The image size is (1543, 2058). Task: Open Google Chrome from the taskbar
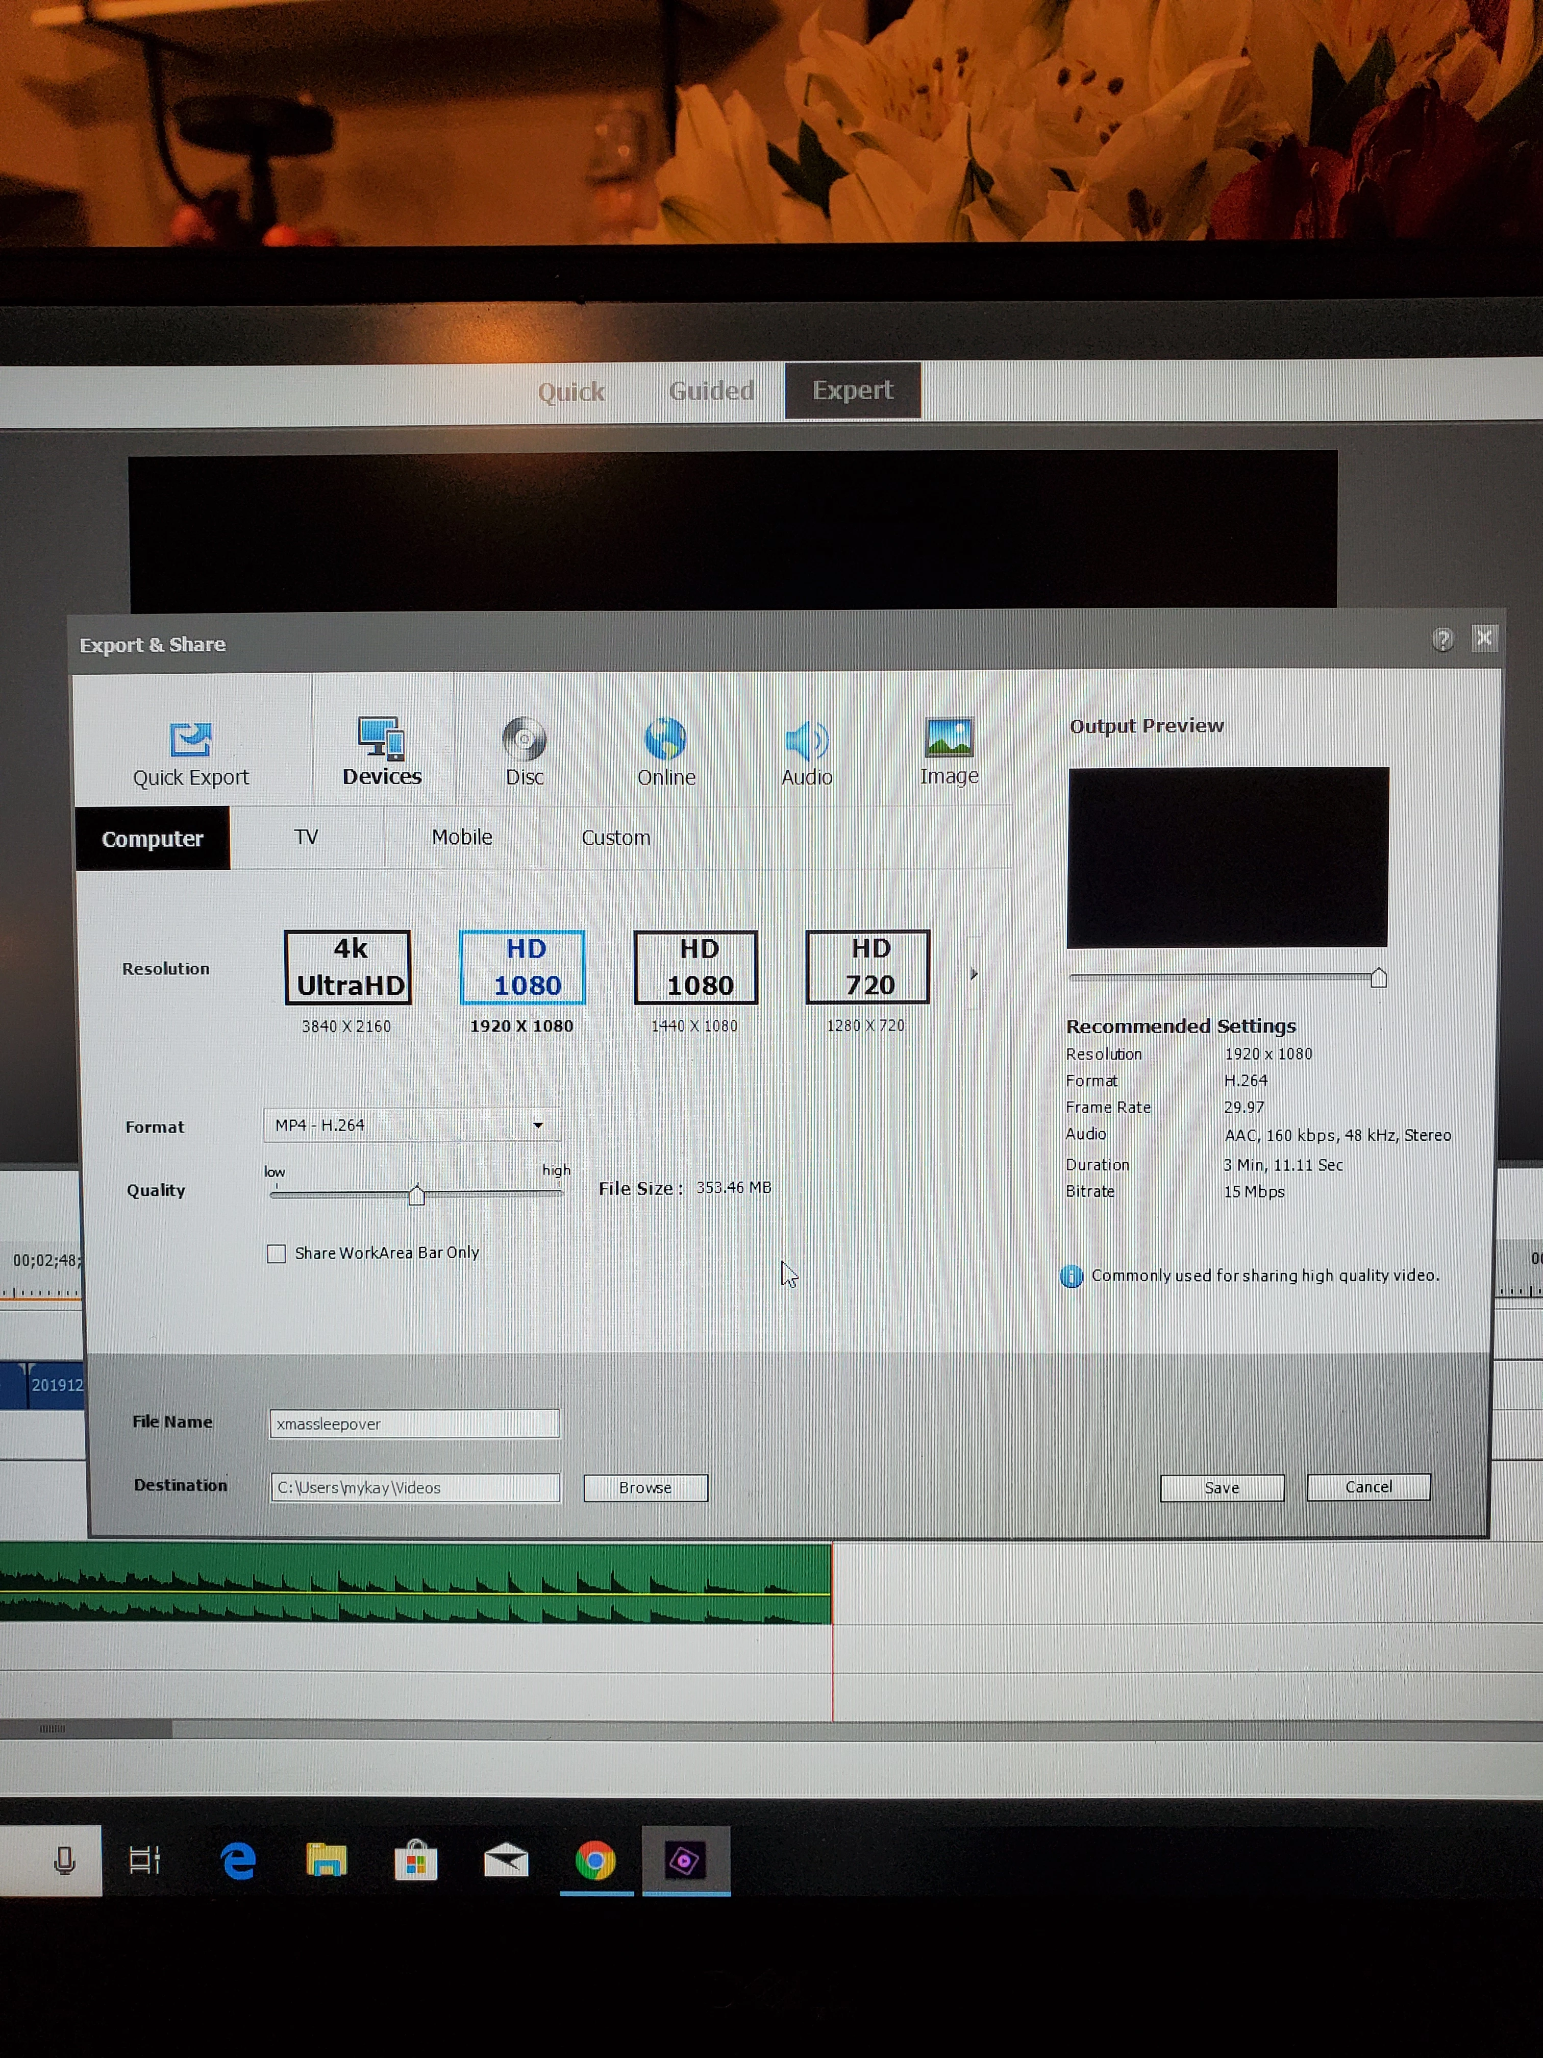[x=595, y=1861]
